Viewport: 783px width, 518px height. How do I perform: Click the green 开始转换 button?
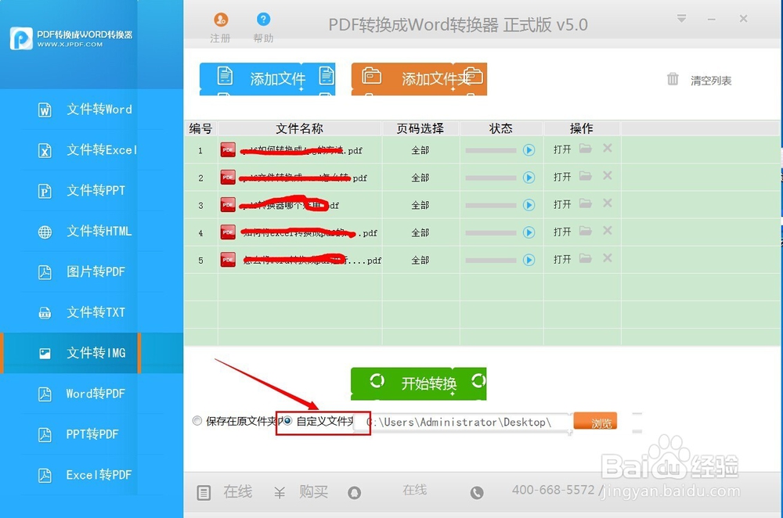418,383
